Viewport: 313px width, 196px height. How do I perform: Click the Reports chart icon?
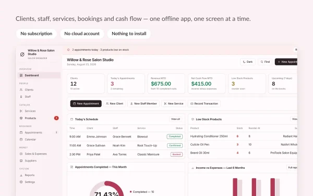coord(21,175)
